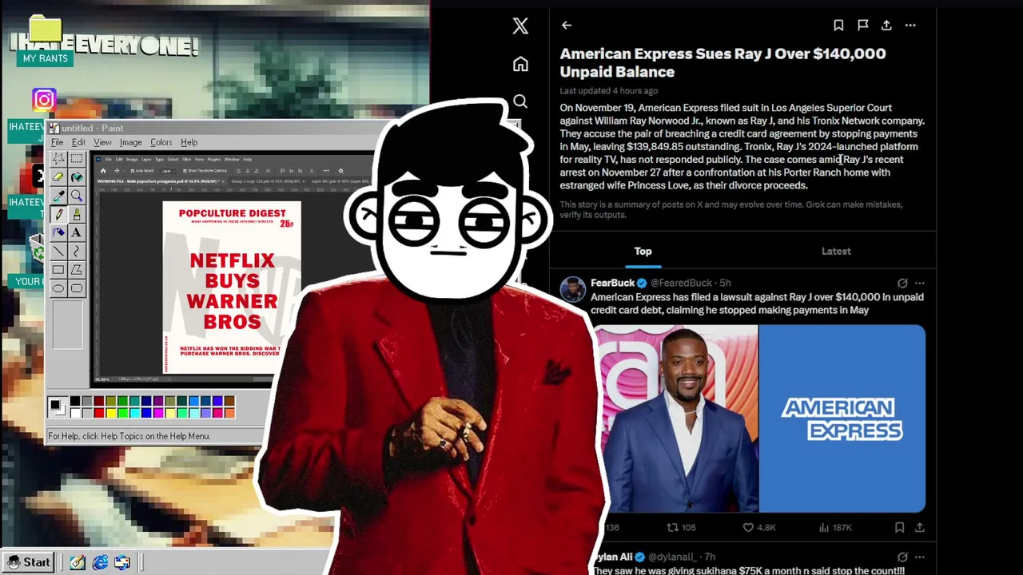Screen dimensions: 1023x575
Task: Pick black swatch in Paint palette
Action: pyautogui.click(x=75, y=401)
